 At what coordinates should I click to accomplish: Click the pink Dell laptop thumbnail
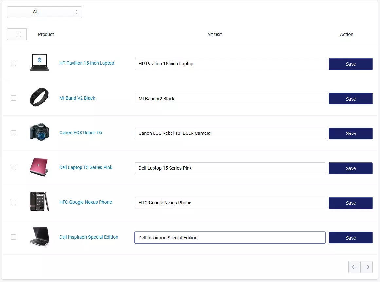point(40,167)
